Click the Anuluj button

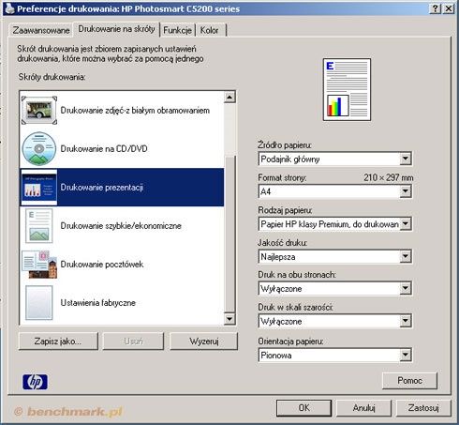363,408
